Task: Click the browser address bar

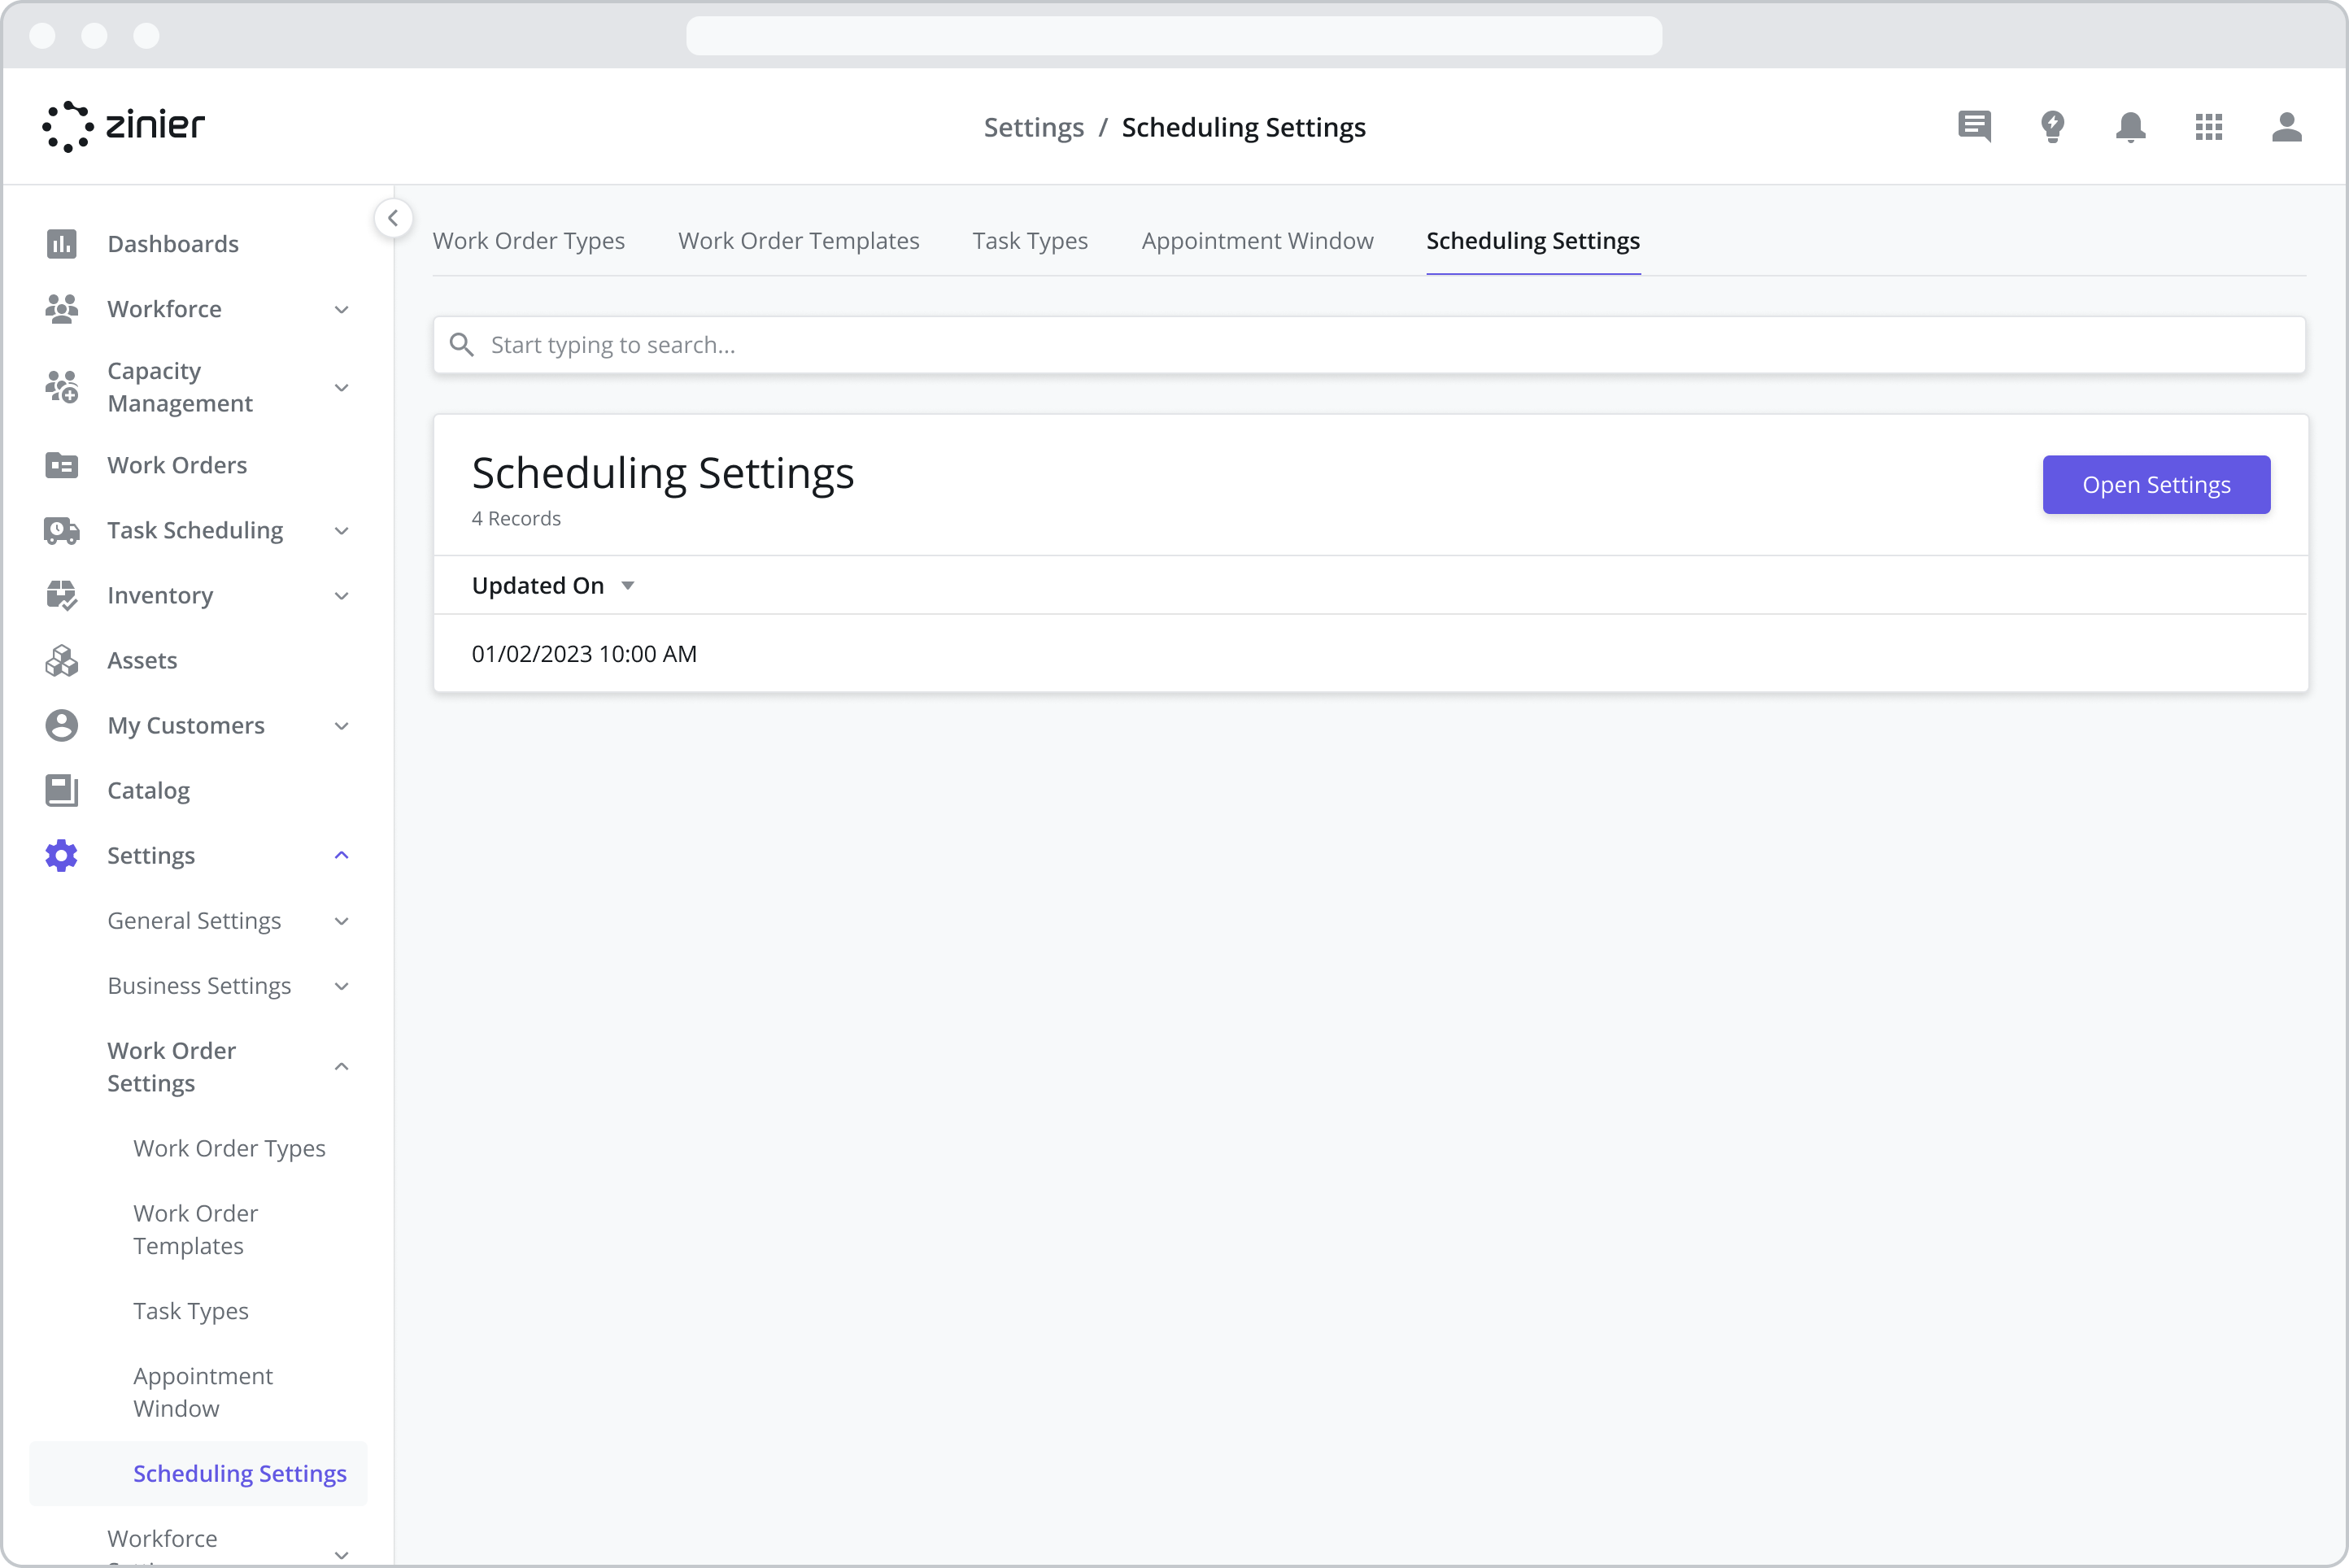Action: click(x=1174, y=36)
